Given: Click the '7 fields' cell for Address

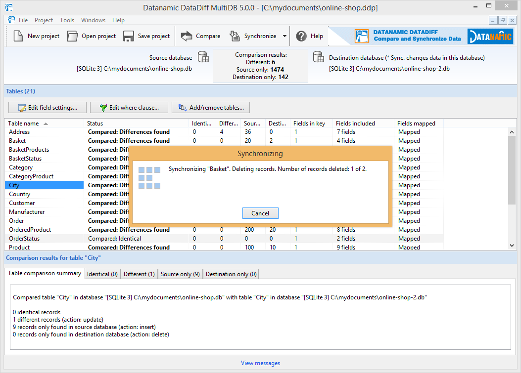Looking at the screenshot, I should (346, 132).
